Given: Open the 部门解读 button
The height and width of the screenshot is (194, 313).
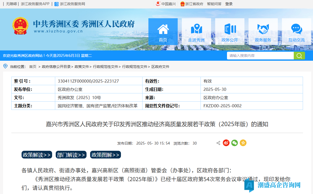Looking at the screenshot, I should click(71, 155).
